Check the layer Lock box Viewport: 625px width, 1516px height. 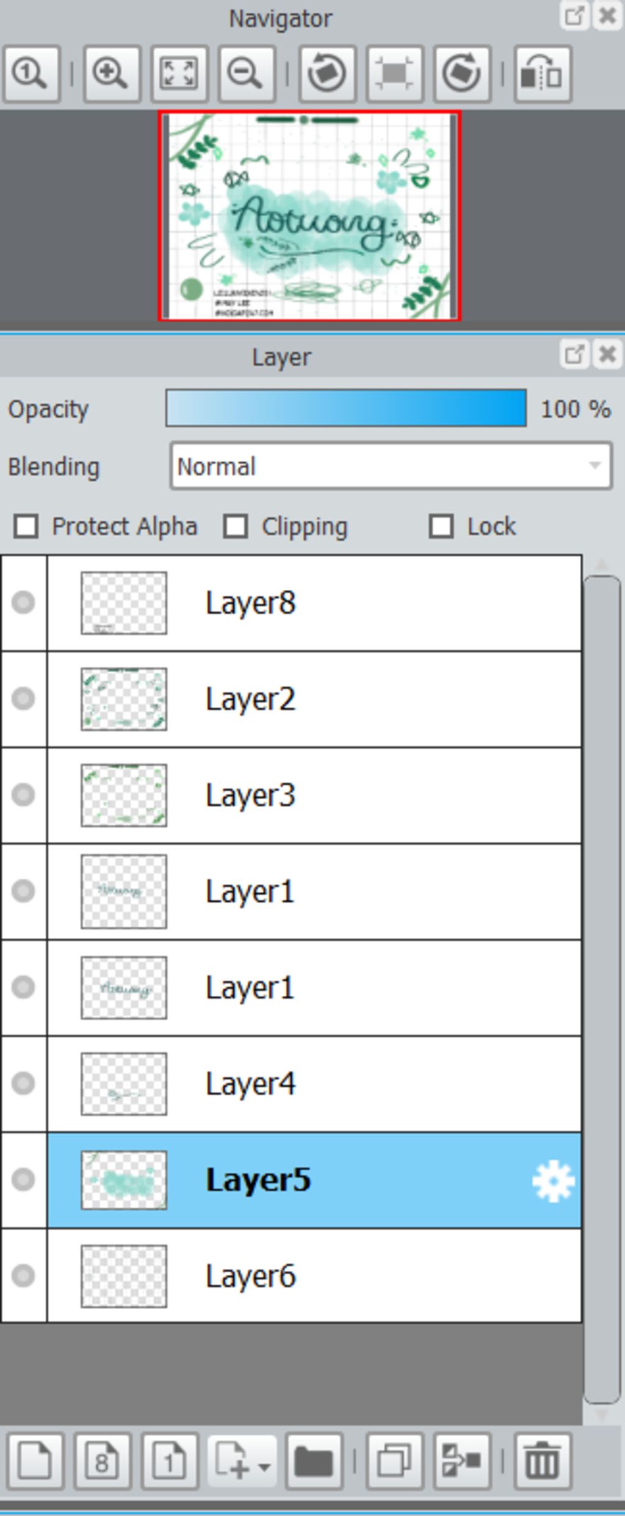(x=441, y=526)
